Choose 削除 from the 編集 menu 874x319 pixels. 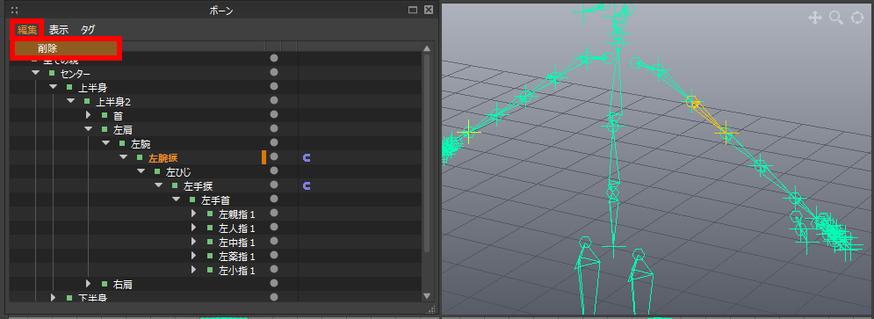66,49
